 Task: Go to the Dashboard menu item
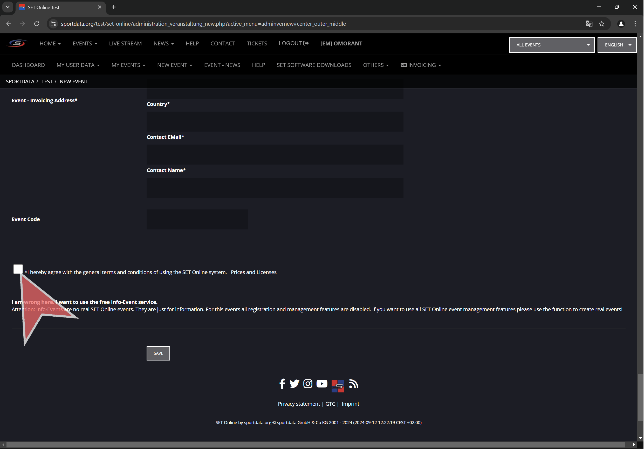pyautogui.click(x=28, y=65)
